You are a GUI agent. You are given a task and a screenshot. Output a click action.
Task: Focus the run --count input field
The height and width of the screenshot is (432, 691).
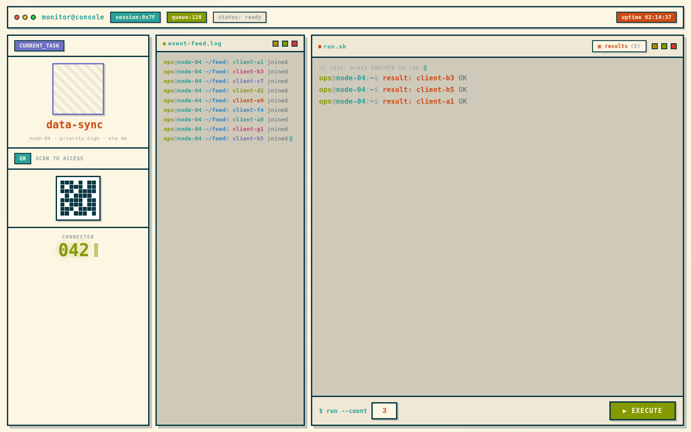click(384, 411)
